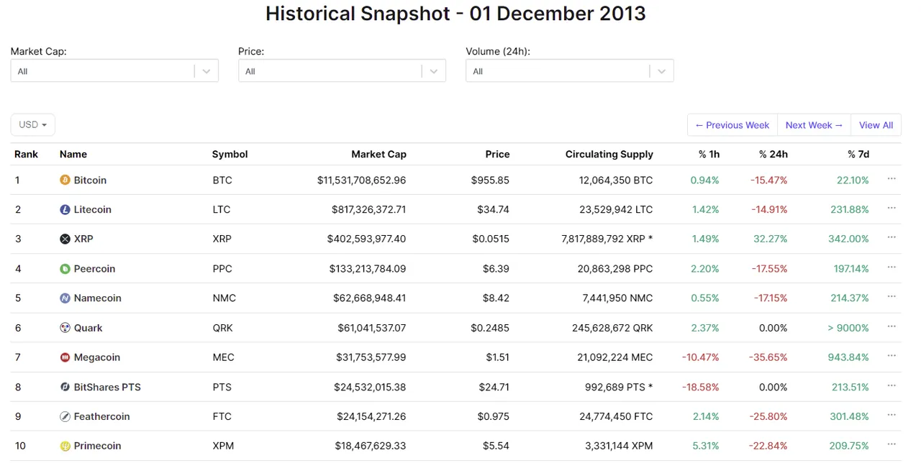Sort by the Price column header
The image size is (921, 463).
(497, 155)
